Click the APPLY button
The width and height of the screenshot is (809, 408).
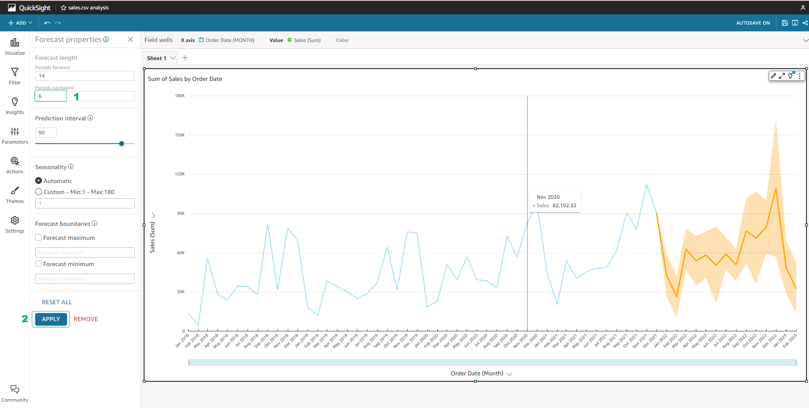click(x=51, y=319)
